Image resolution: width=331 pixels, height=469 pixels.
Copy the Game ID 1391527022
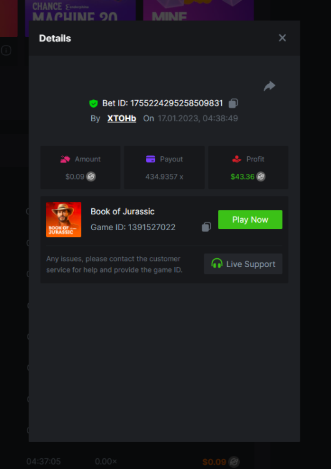tap(206, 227)
